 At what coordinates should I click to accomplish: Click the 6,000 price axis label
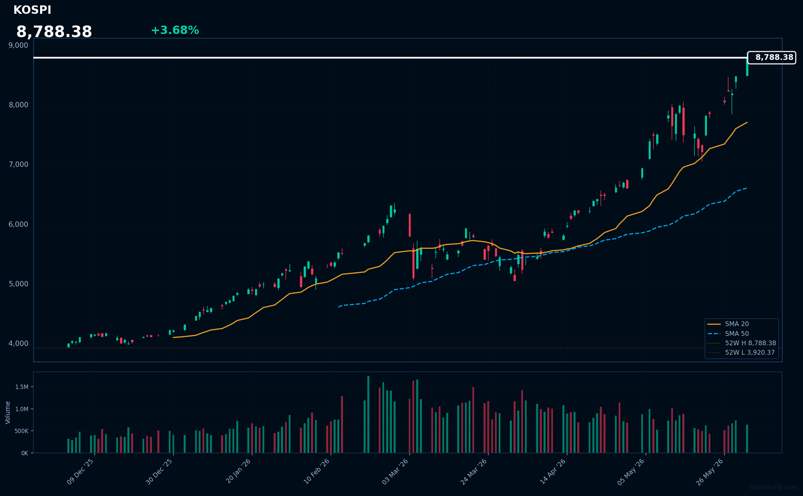(19, 224)
